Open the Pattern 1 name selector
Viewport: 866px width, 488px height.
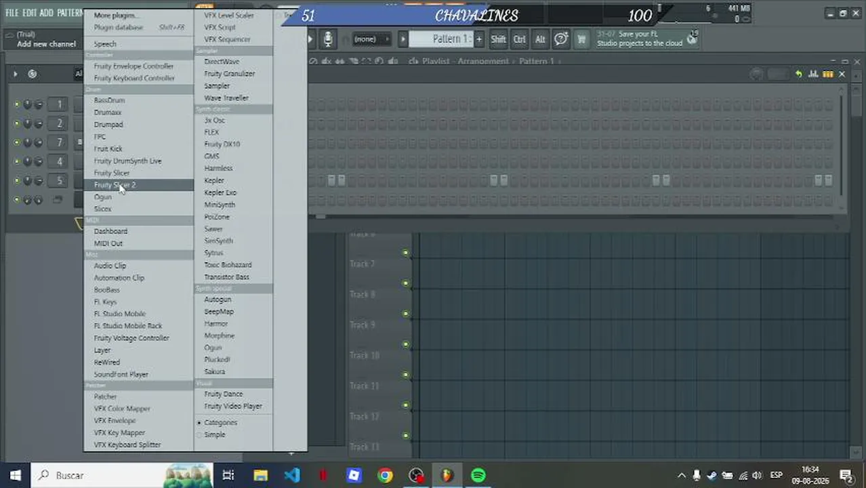point(440,39)
